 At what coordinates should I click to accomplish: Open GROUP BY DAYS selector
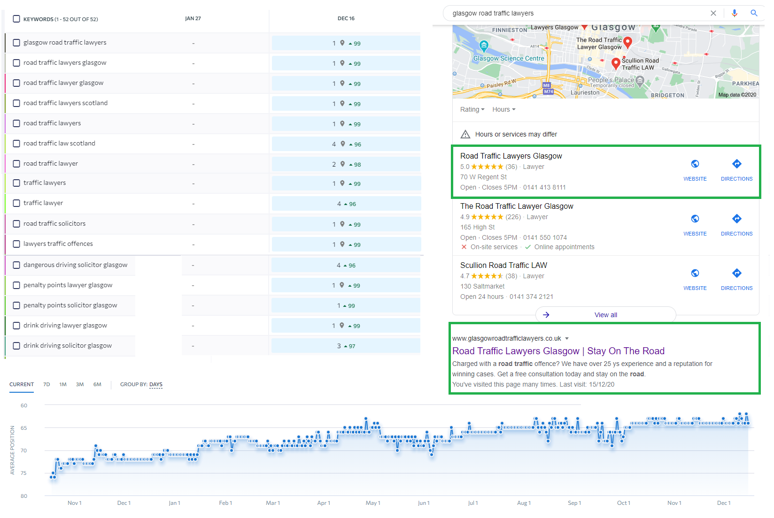156,385
